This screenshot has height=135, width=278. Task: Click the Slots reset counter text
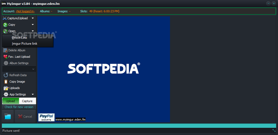104,11
